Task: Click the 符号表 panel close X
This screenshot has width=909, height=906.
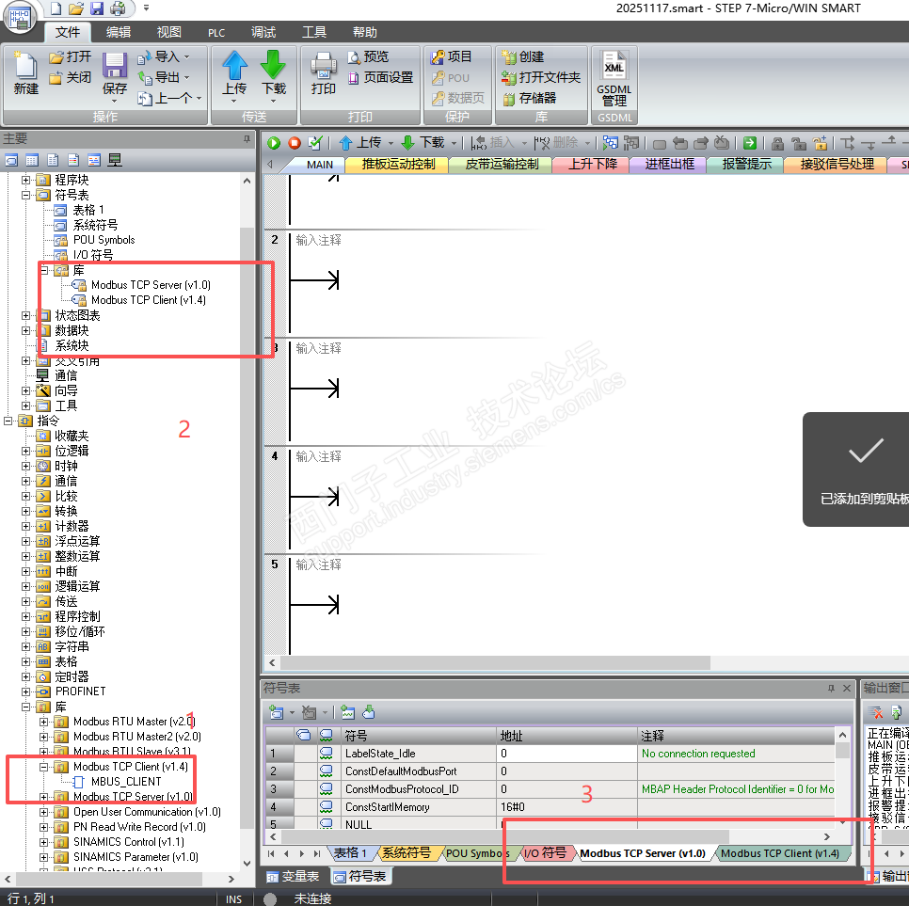Action: tap(846, 688)
